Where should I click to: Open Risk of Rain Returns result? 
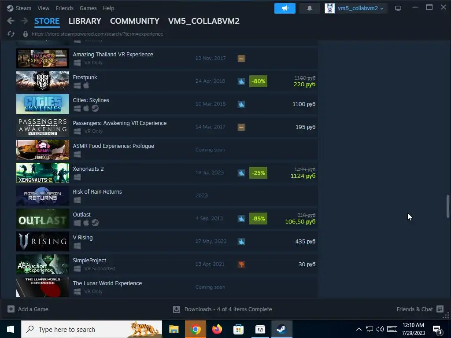[x=167, y=196]
